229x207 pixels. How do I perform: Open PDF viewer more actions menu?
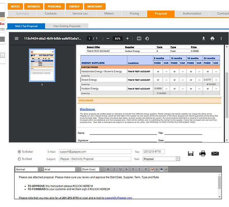click(x=221, y=38)
